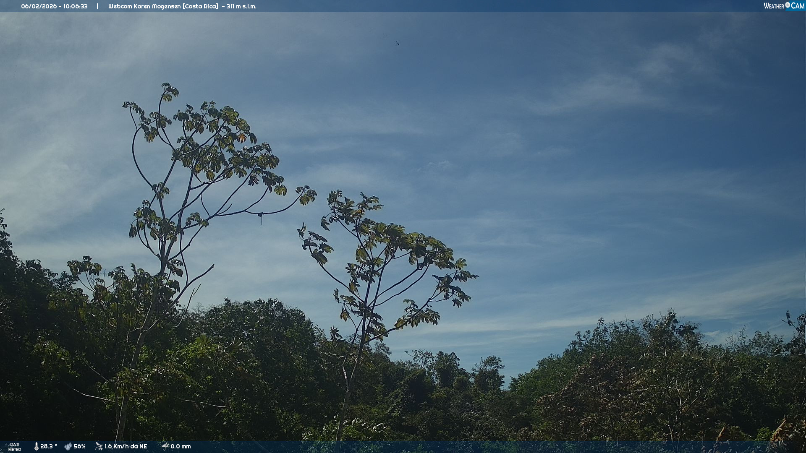
Task: Click the thermometer temperature icon
Action: tap(36, 446)
